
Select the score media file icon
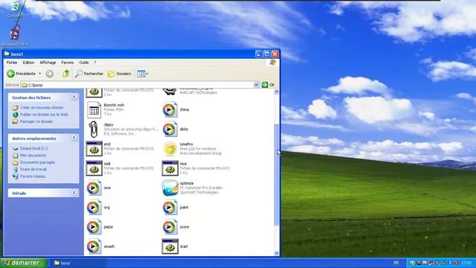coord(170,227)
